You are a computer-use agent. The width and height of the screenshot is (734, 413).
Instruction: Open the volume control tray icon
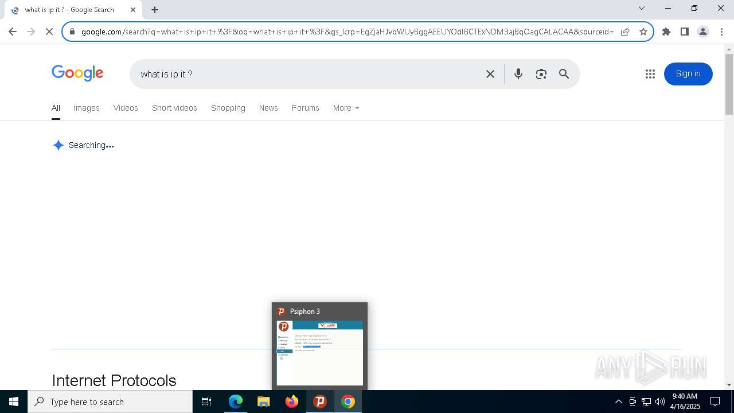click(x=660, y=402)
